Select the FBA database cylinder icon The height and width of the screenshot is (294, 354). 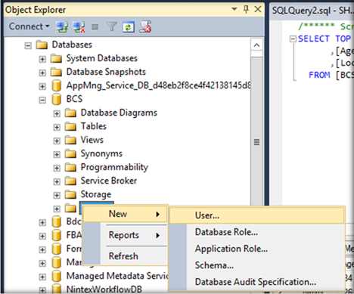pos(57,235)
